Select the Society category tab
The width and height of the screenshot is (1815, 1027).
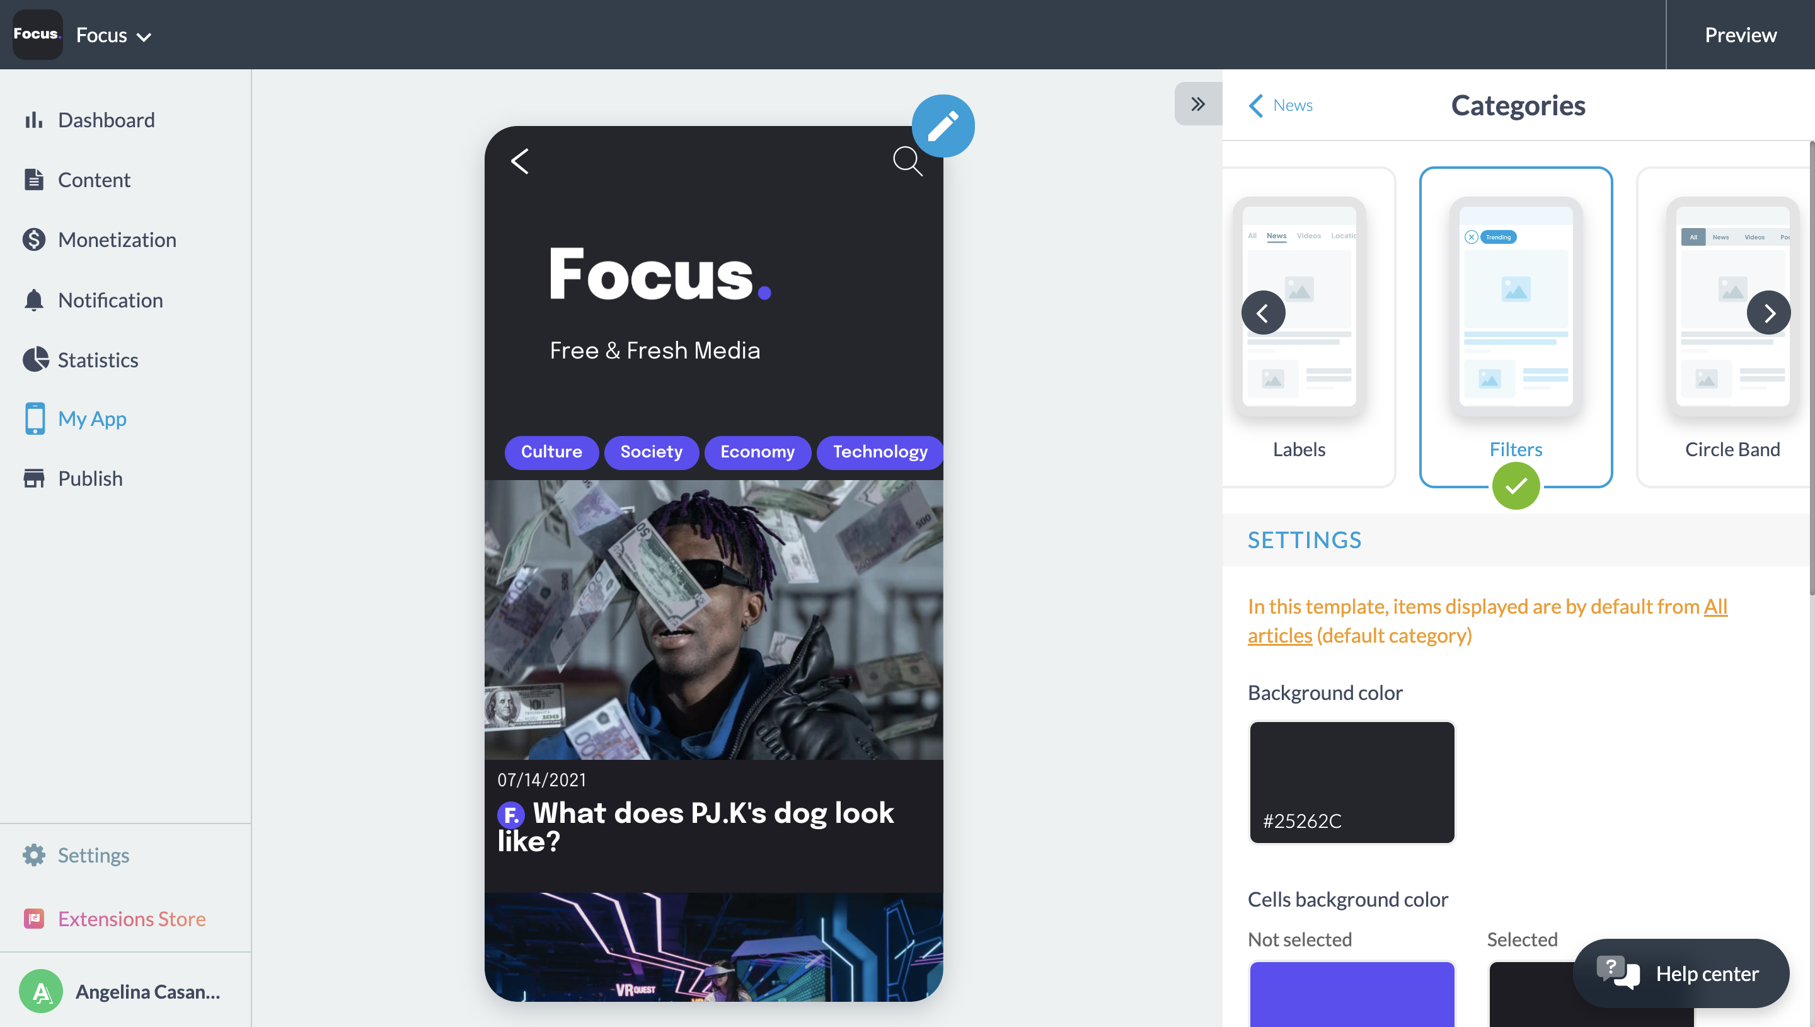click(x=650, y=452)
